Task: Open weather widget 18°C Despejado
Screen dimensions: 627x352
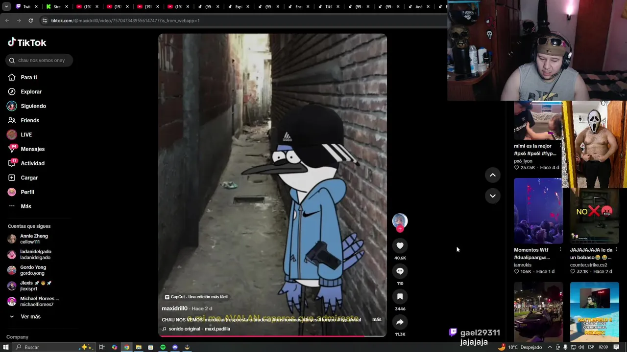Action: coord(520,347)
